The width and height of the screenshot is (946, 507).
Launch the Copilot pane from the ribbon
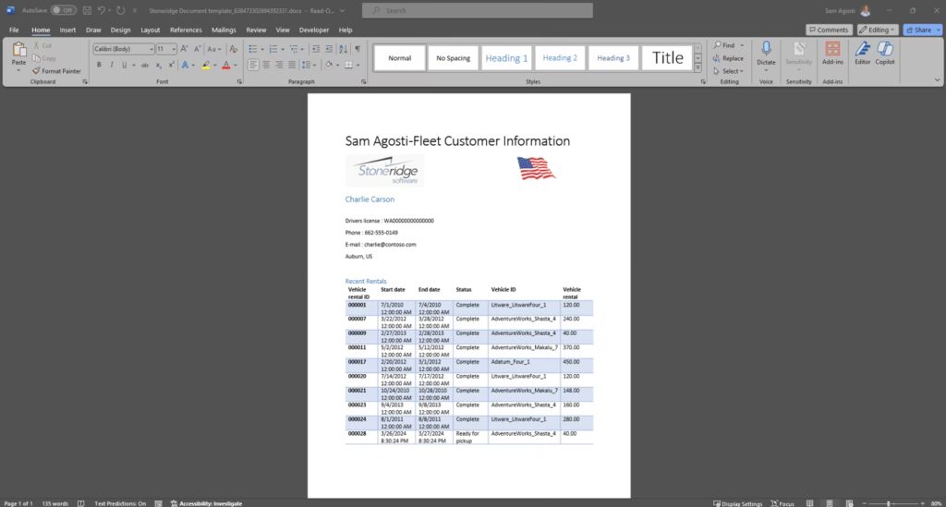click(x=885, y=52)
